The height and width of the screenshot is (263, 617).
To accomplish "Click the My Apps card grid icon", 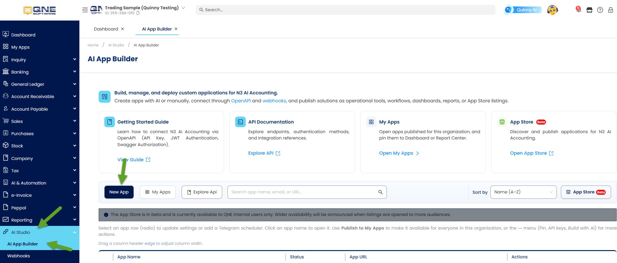I will [x=371, y=122].
